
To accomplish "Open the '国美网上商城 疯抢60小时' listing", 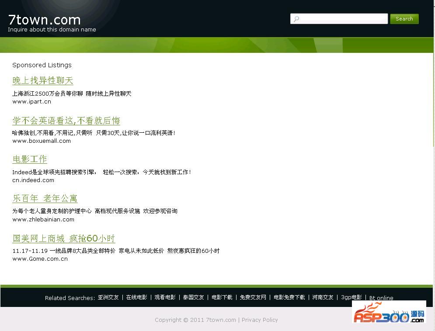I will pyautogui.click(x=64, y=238).
